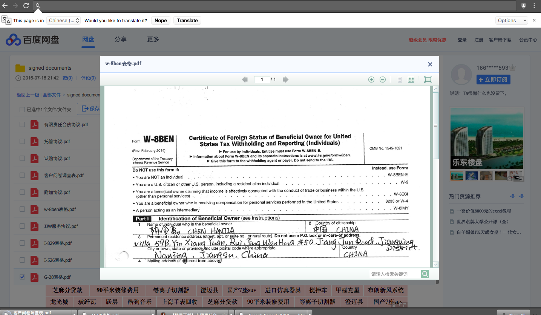Open file 认购协议.pdf by name
The image size is (541, 315).
tap(57, 159)
